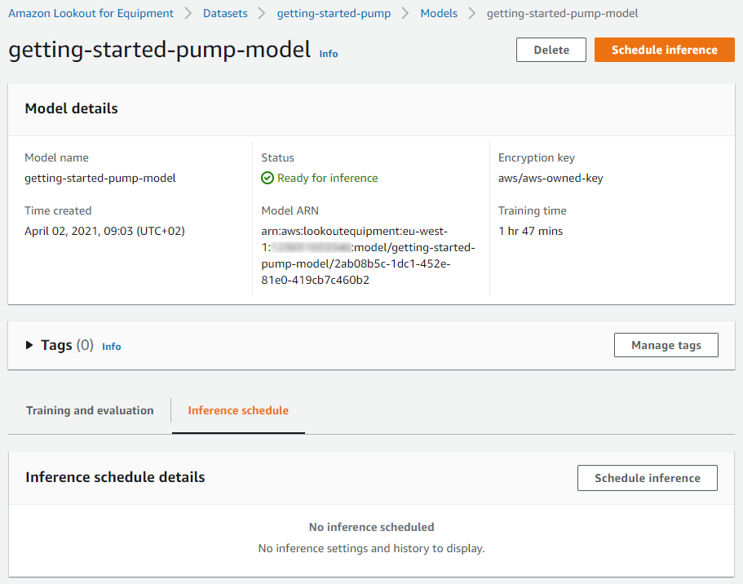Open the Models breadcrumb link
Image resolution: width=743 pixels, height=584 pixels.
tap(439, 13)
